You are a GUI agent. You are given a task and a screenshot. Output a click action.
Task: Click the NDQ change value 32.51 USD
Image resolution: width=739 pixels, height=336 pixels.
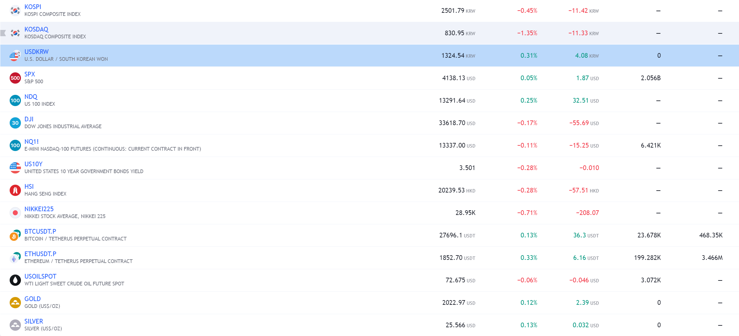coord(586,100)
